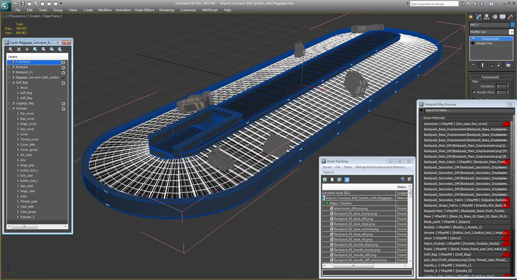Click Shaded + Edged Faces viewport label

coord(45,16)
